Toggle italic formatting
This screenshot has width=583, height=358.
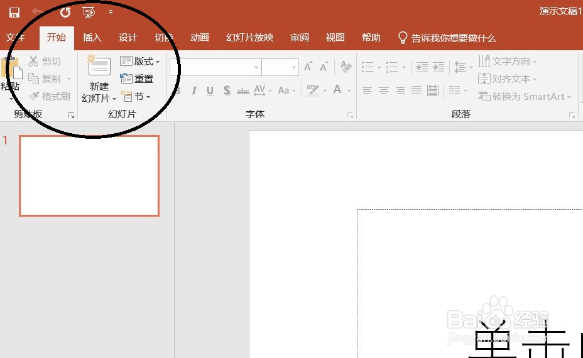pos(193,90)
